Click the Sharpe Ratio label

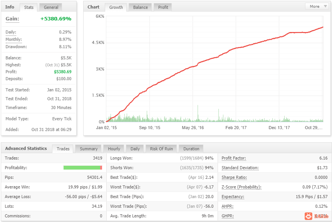[x=234, y=177]
